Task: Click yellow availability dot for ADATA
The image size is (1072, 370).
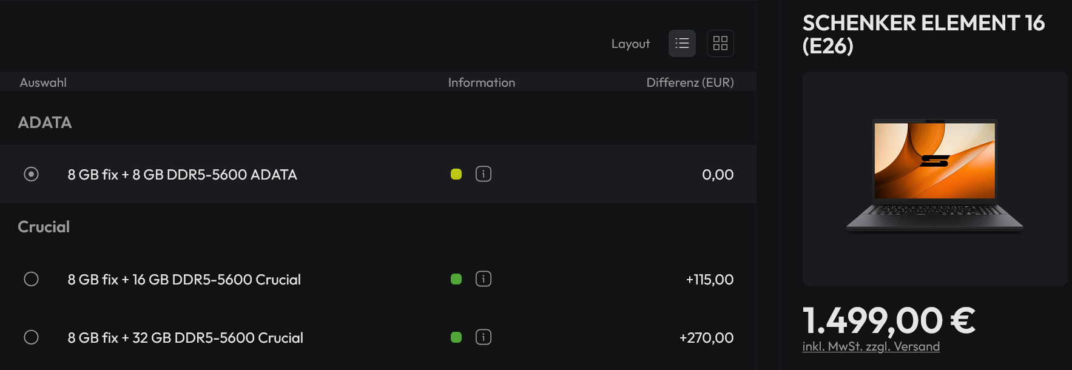Action: [456, 174]
